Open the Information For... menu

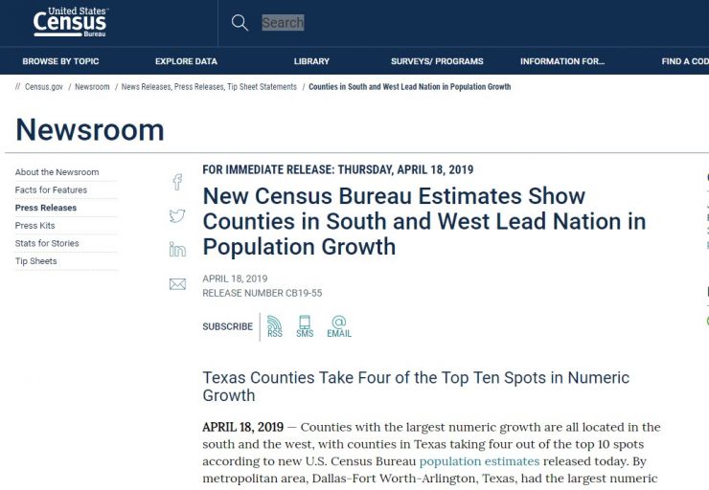click(x=562, y=61)
